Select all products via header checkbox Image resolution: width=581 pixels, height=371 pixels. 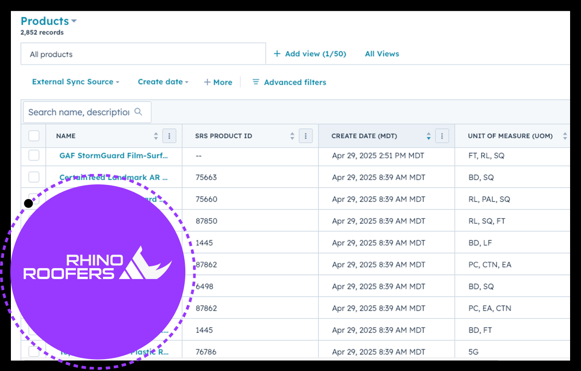click(x=34, y=136)
